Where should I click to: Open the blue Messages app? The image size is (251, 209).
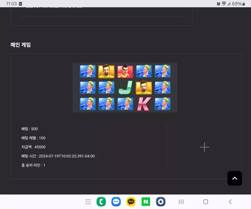(x=116, y=202)
